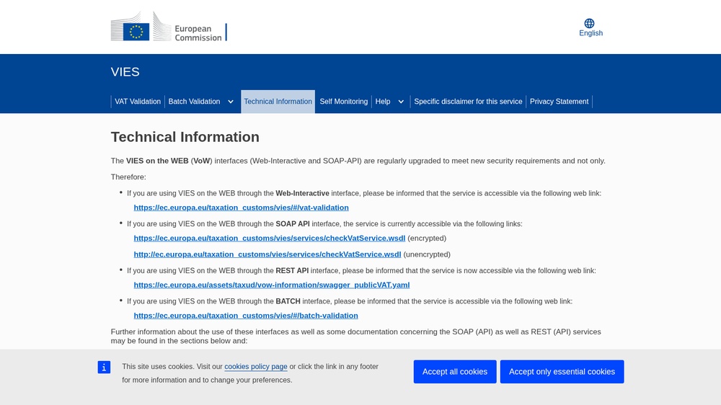Click Accept all cookies button
The image size is (721, 405).
pyautogui.click(x=455, y=371)
